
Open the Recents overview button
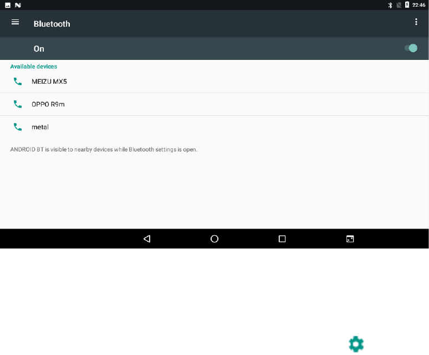tap(282, 239)
